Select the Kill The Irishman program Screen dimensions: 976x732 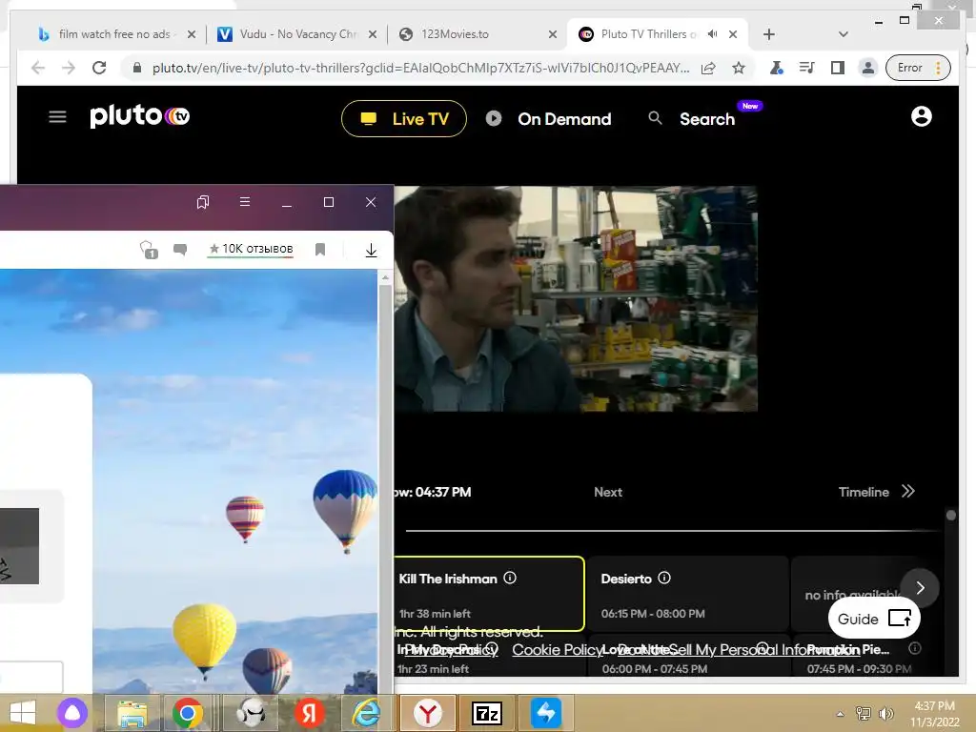pyautogui.click(x=489, y=595)
